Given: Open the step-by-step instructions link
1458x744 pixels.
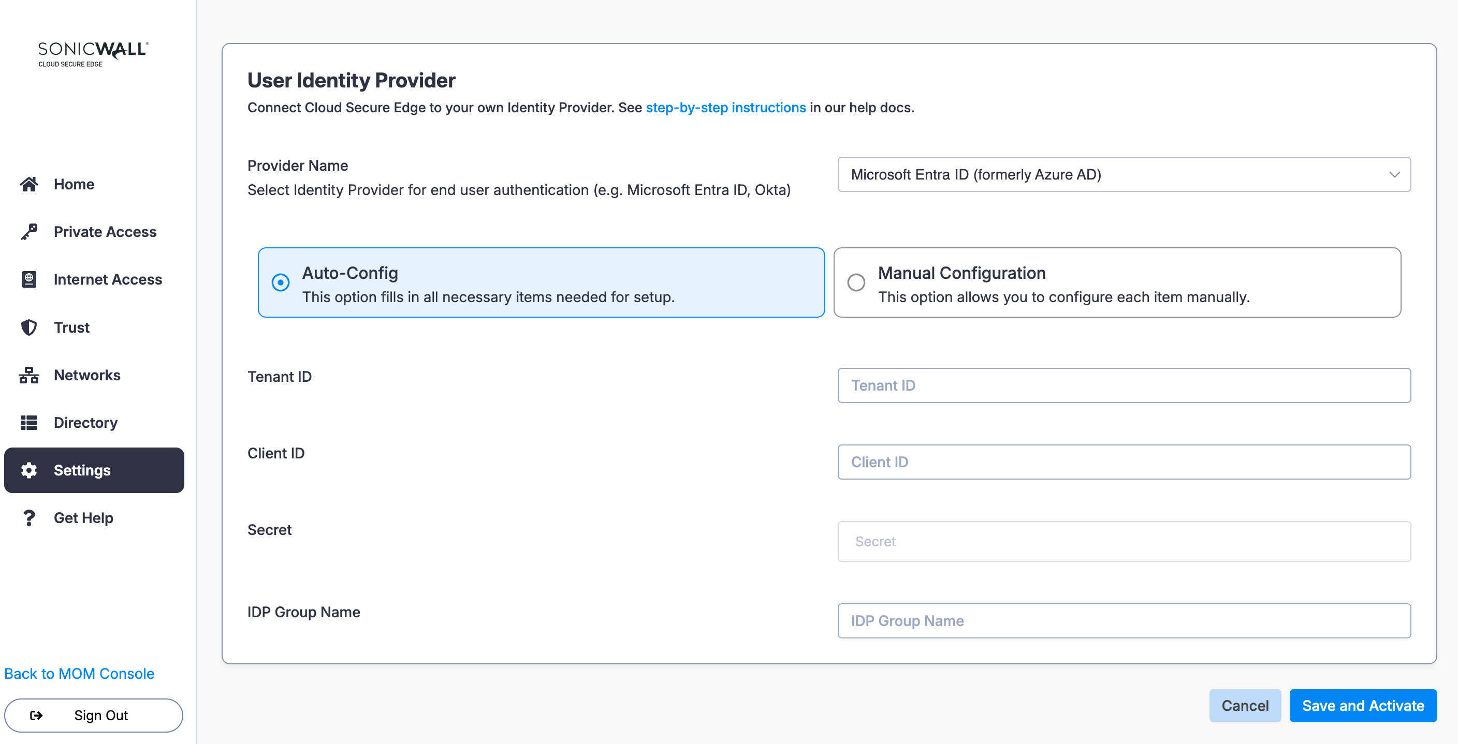Looking at the screenshot, I should 725,108.
